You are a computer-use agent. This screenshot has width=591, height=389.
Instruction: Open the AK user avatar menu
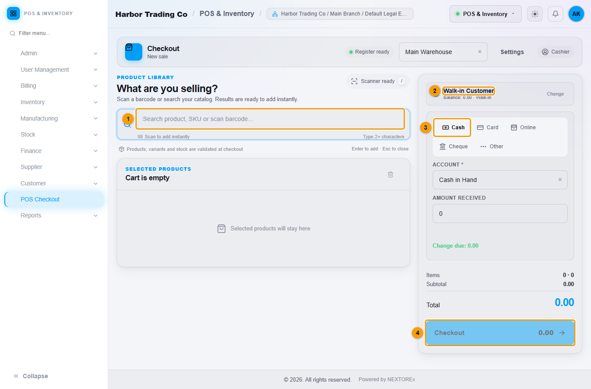[x=576, y=14]
